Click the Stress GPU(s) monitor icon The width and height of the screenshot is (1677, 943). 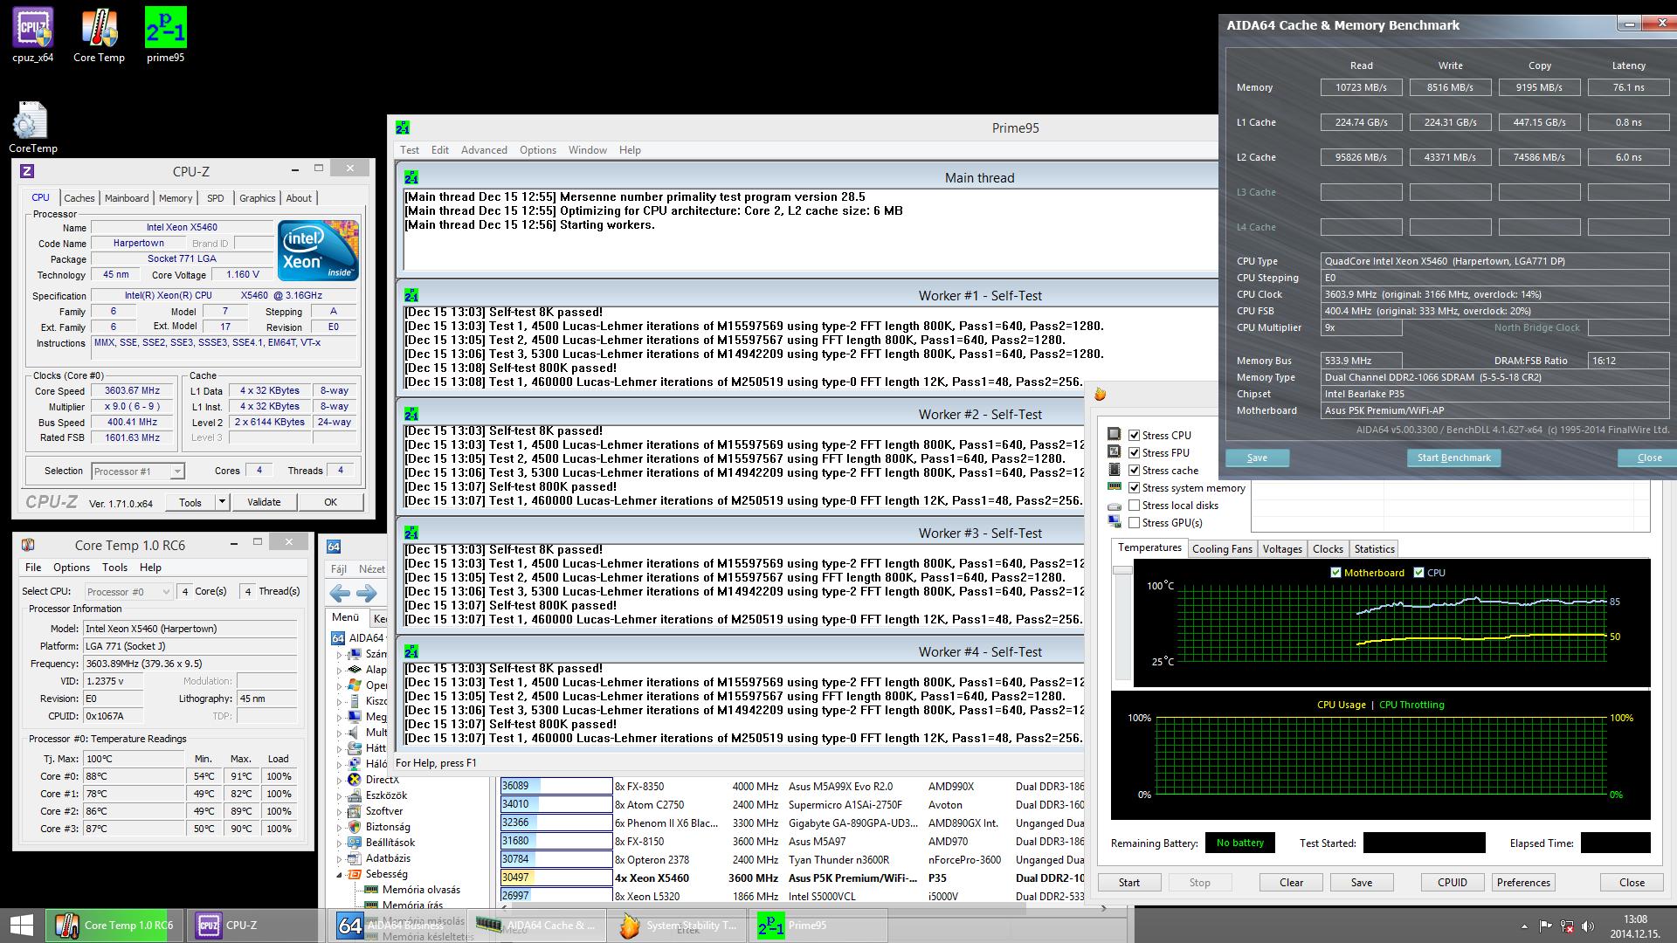pyautogui.click(x=1115, y=522)
